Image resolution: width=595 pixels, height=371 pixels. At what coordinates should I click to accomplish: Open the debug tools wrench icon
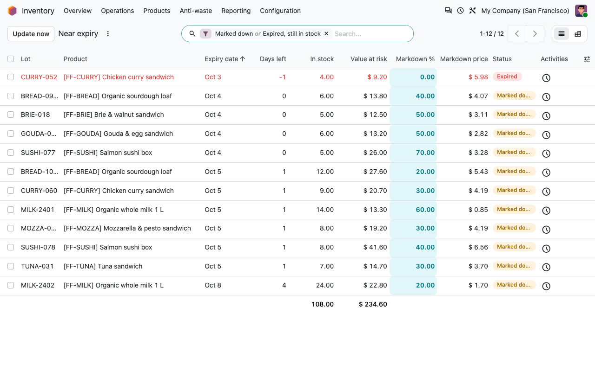tap(472, 10)
